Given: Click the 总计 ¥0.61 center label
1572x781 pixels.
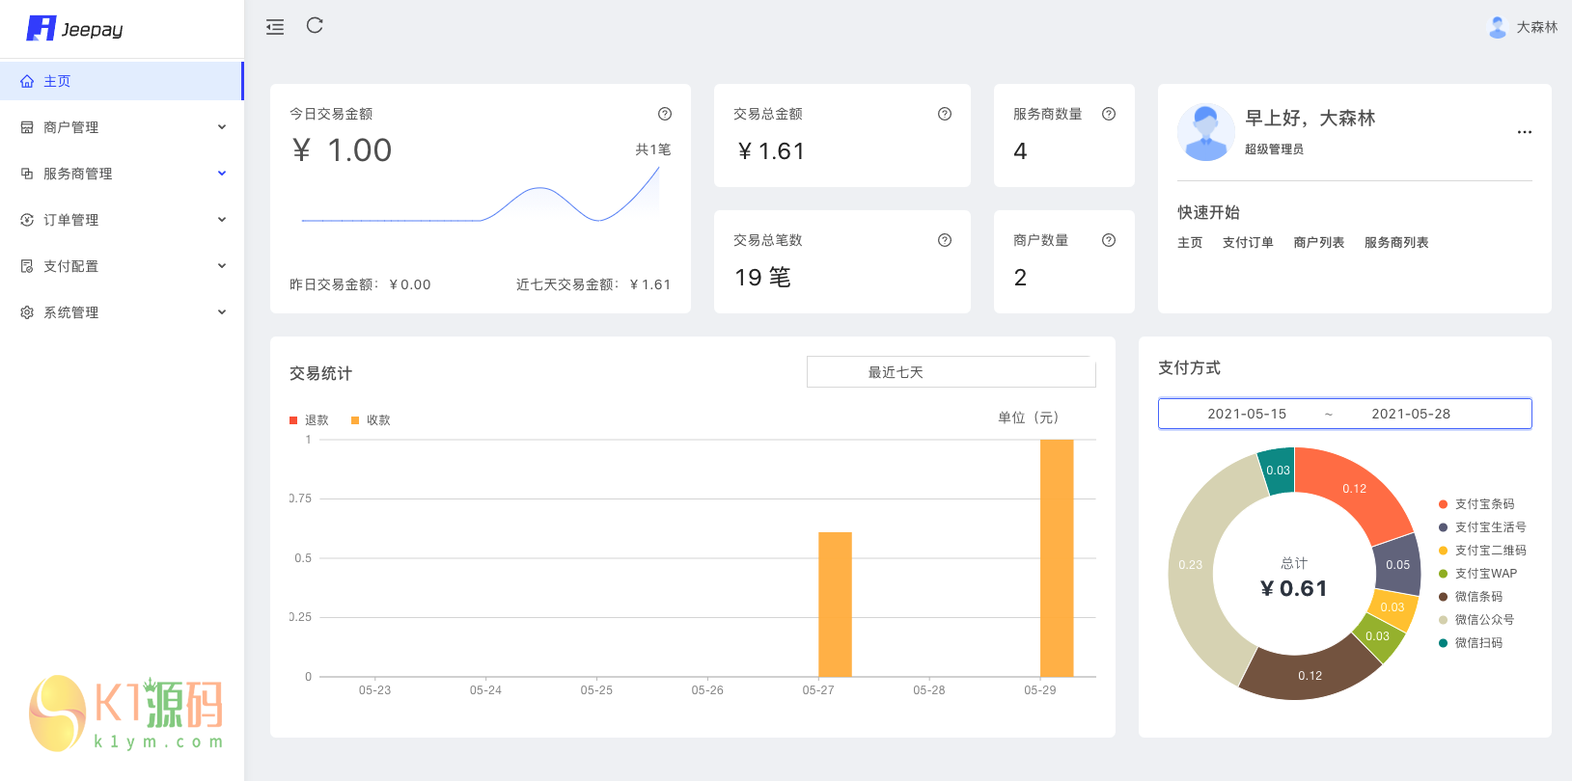Looking at the screenshot, I should (1294, 578).
